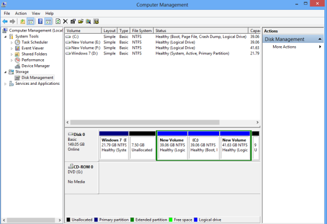The width and height of the screenshot is (327, 224).
Task: Open the View menu
Action: coord(36,13)
